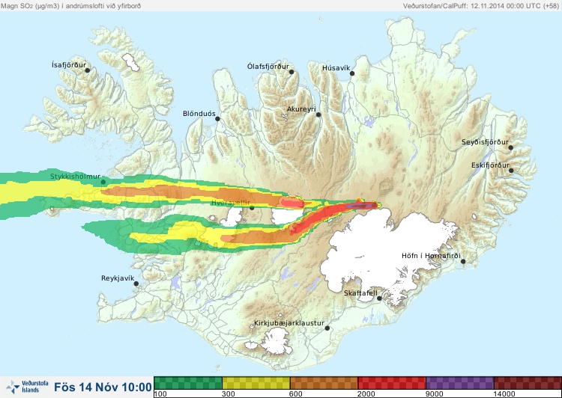Click the Reykjavík text label
The image size is (562, 398).
118,278
